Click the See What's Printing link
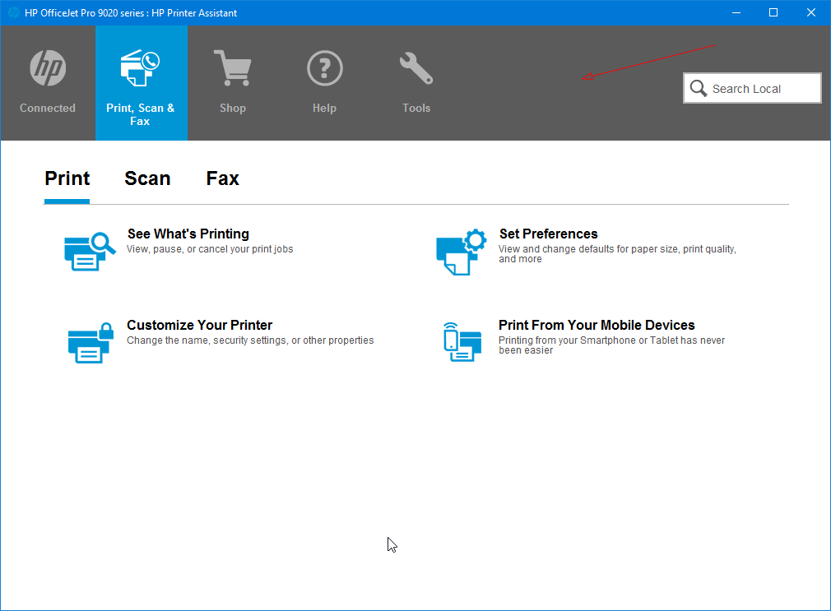 pos(188,234)
